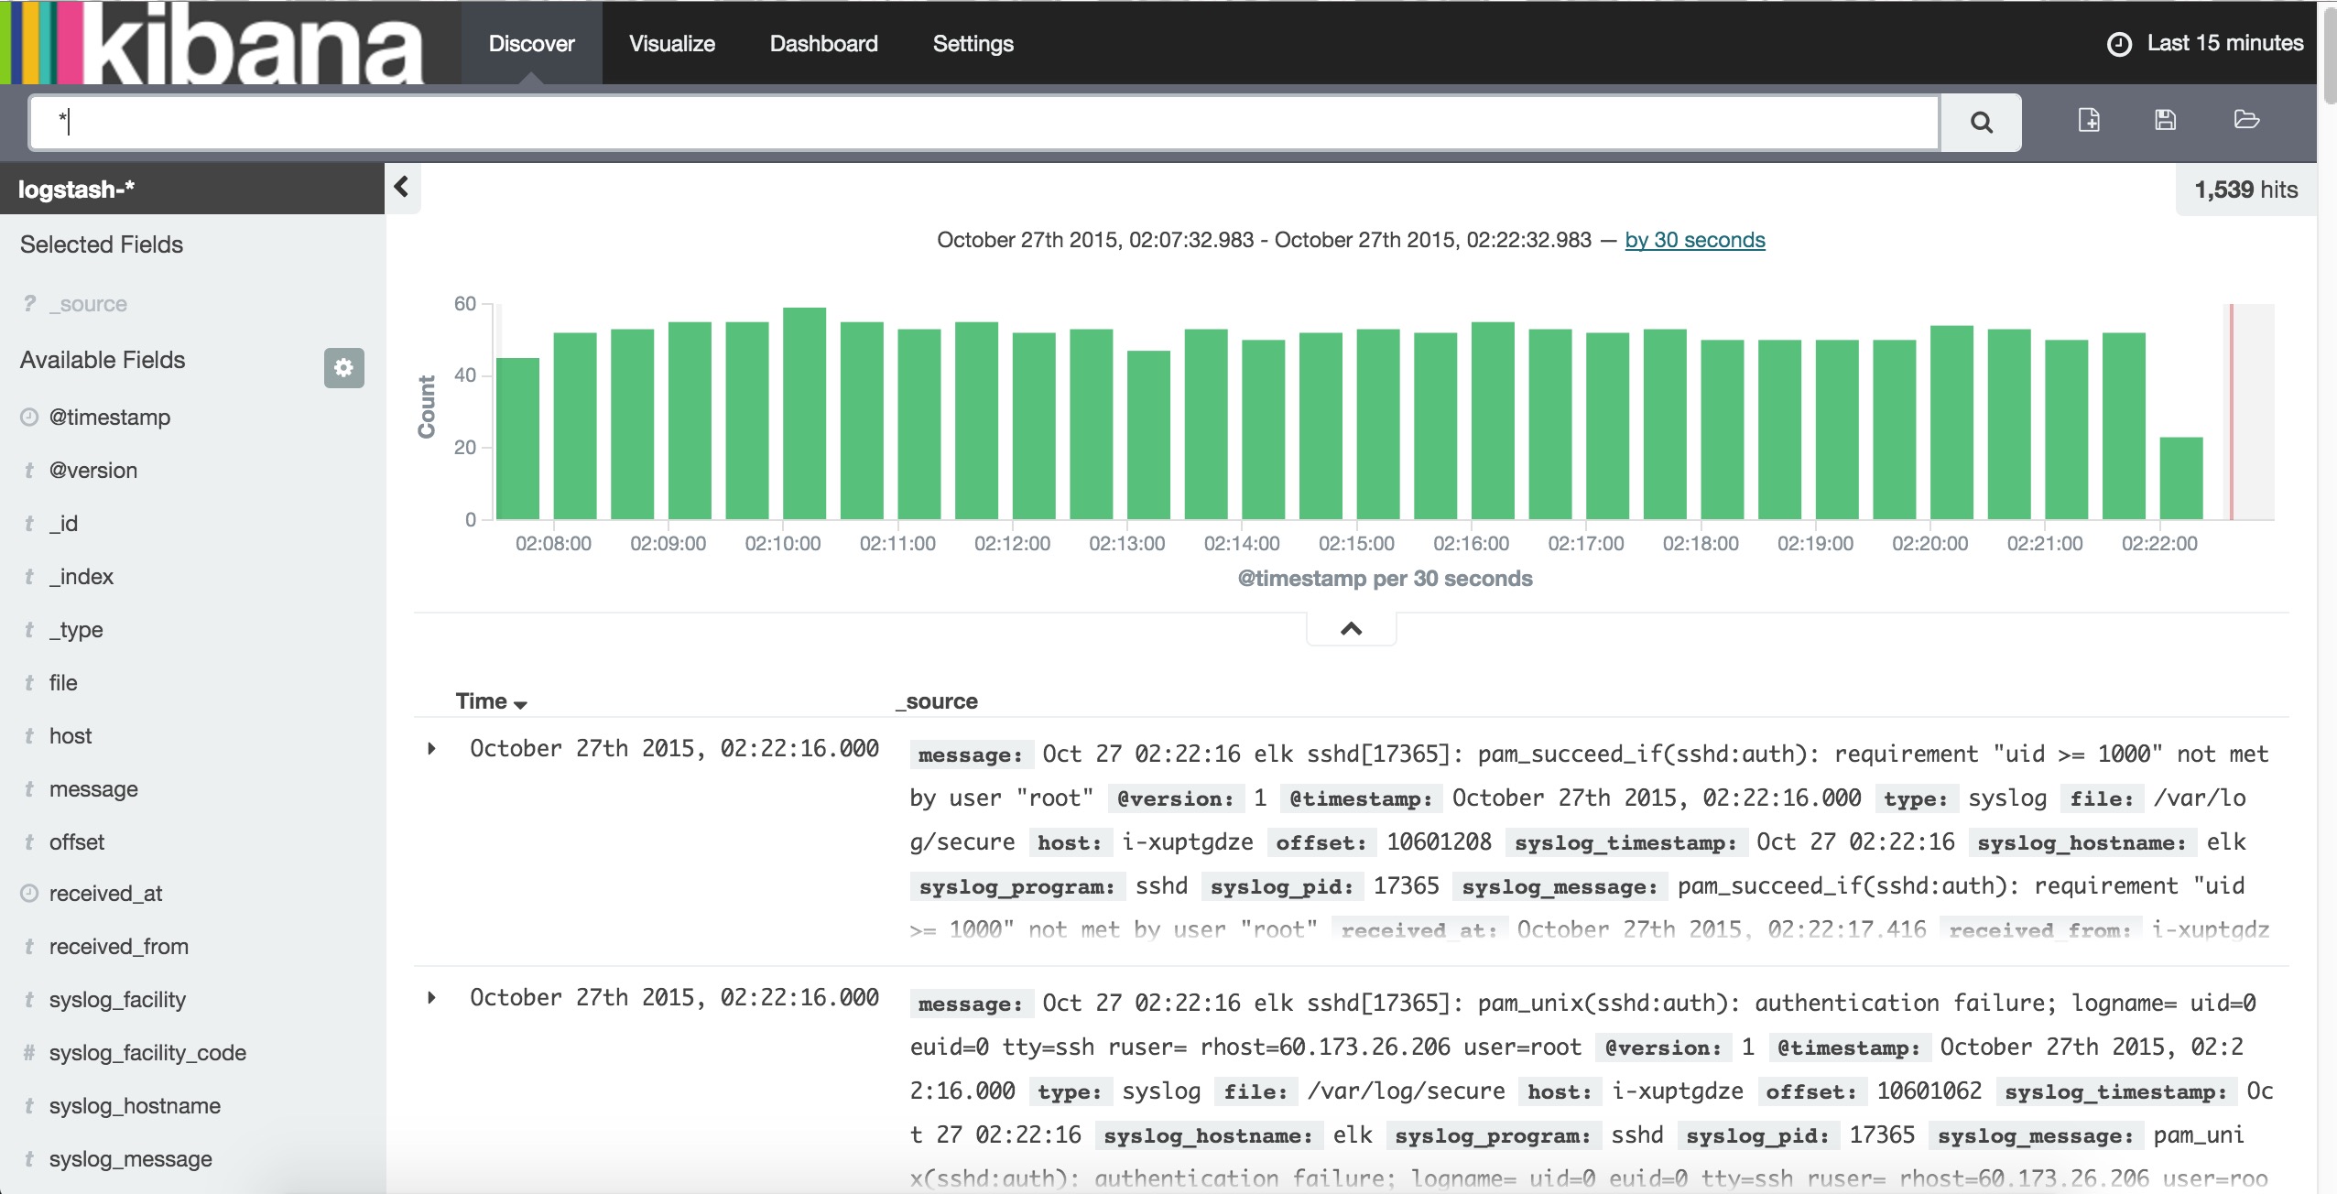Click the _source column header
The width and height of the screenshot is (2337, 1194).
point(937,701)
